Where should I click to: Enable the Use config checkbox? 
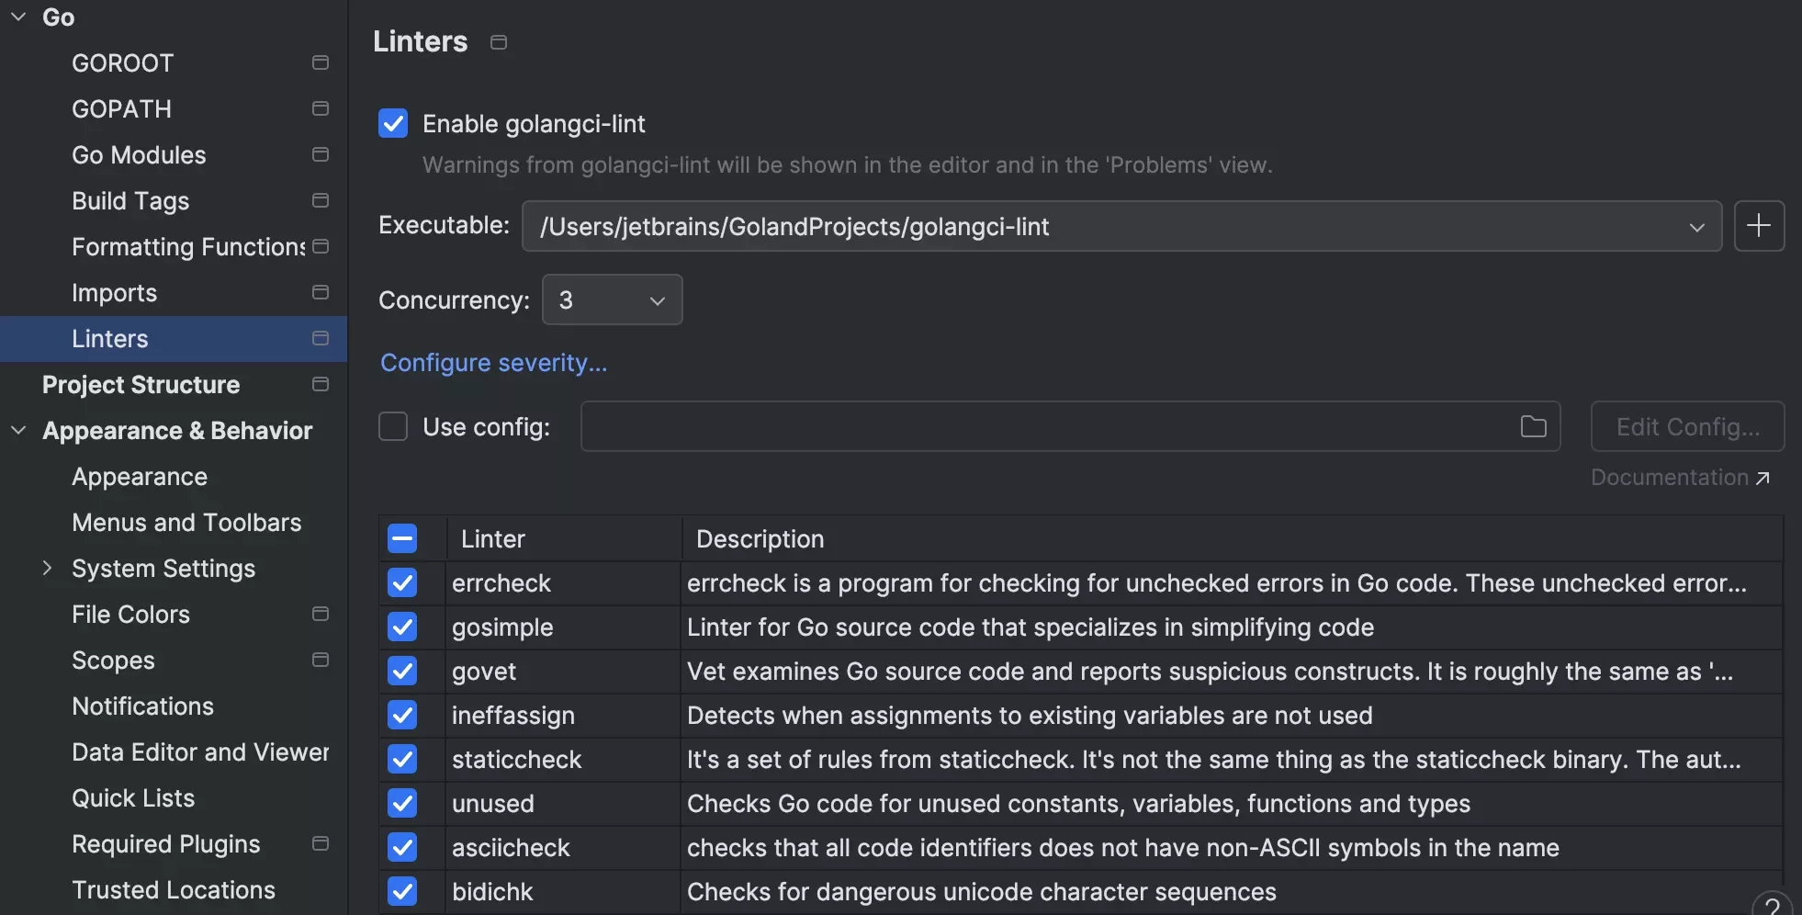tap(393, 426)
